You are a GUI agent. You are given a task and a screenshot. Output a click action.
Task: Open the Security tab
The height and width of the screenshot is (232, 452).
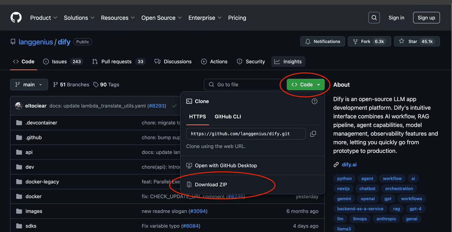click(x=251, y=62)
